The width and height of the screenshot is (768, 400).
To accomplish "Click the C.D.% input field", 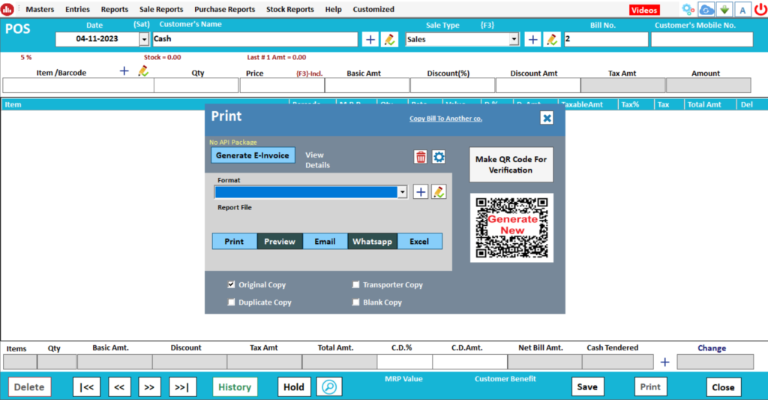I will 404,362.
